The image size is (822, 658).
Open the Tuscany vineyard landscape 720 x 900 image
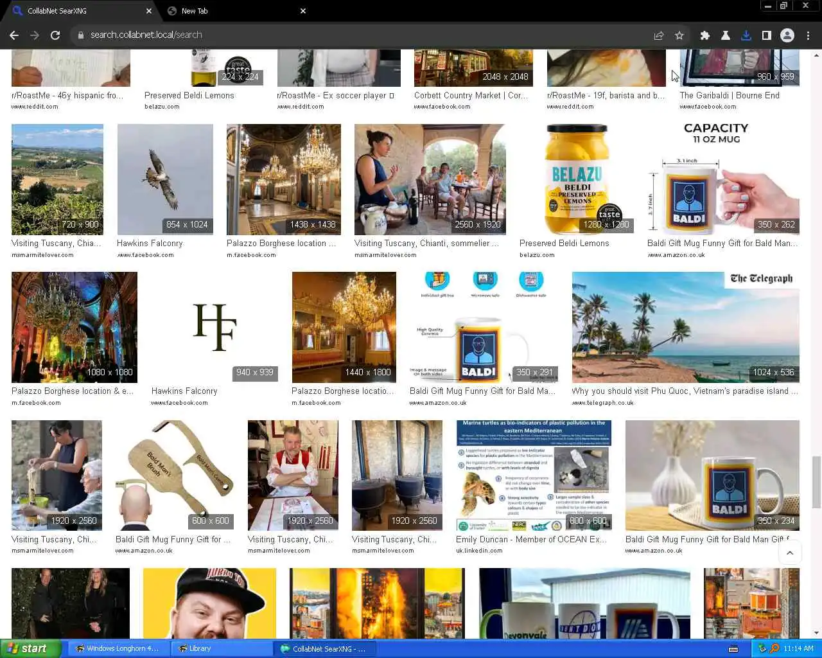tap(57, 179)
